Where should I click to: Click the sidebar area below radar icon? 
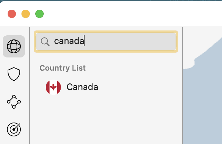(14, 140)
